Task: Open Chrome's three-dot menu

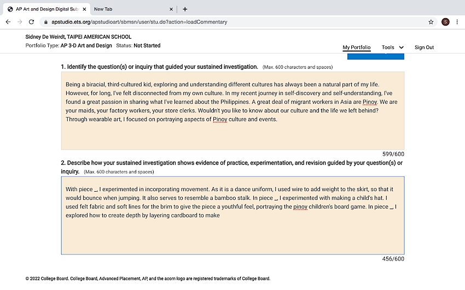Action: [457, 22]
